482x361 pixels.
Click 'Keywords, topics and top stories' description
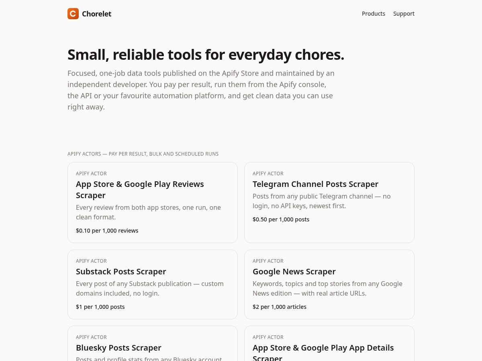327,288
